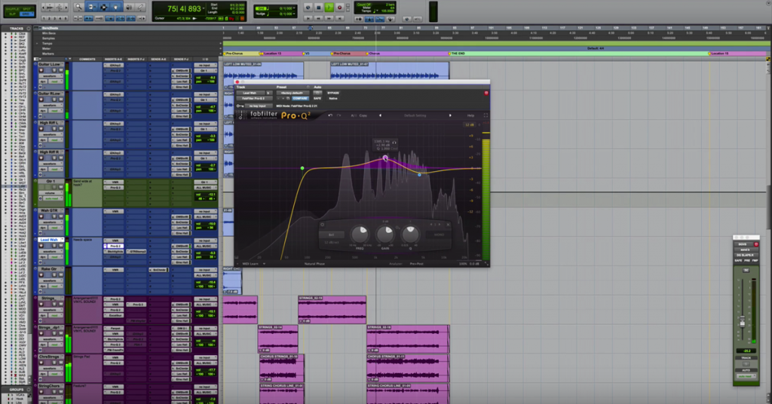Select the Zoomer tool in the toolbar
772x404 pixels.
pos(78,7)
